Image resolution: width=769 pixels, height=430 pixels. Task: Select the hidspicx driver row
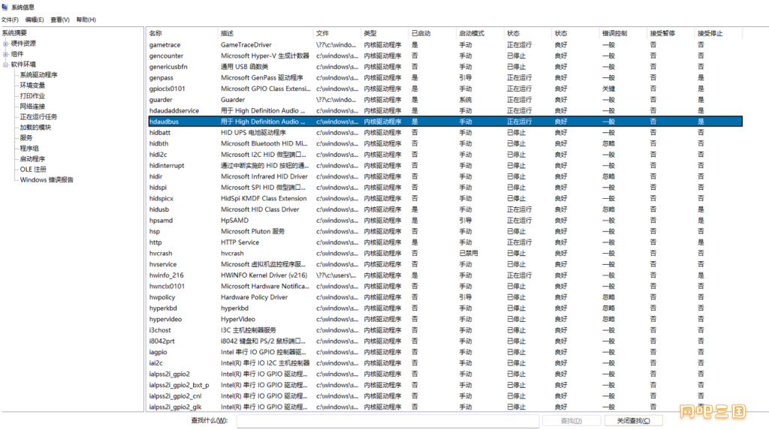point(445,199)
